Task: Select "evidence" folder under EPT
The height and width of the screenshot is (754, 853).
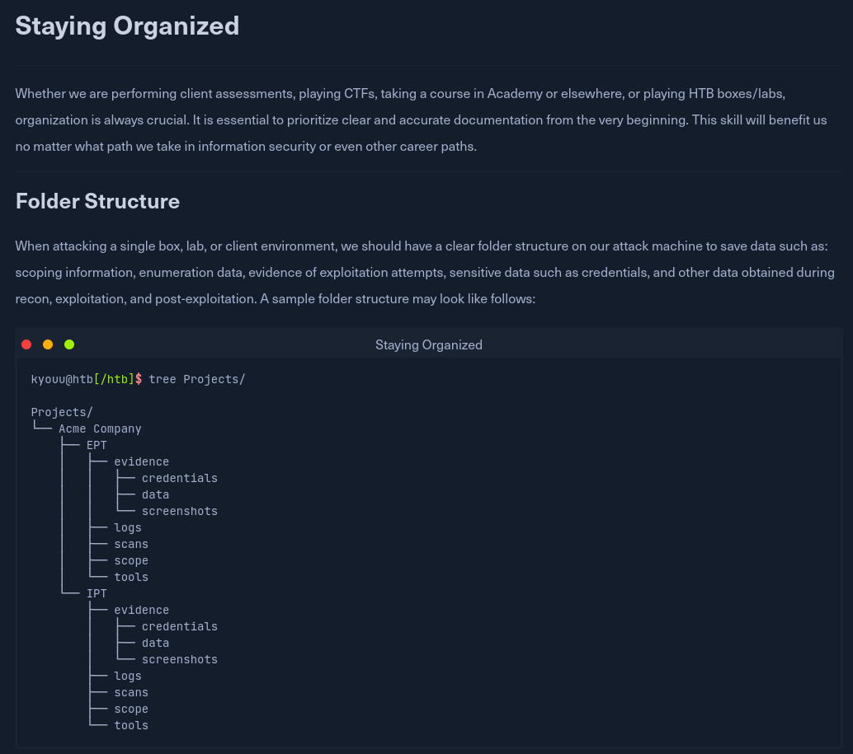Action: click(141, 461)
